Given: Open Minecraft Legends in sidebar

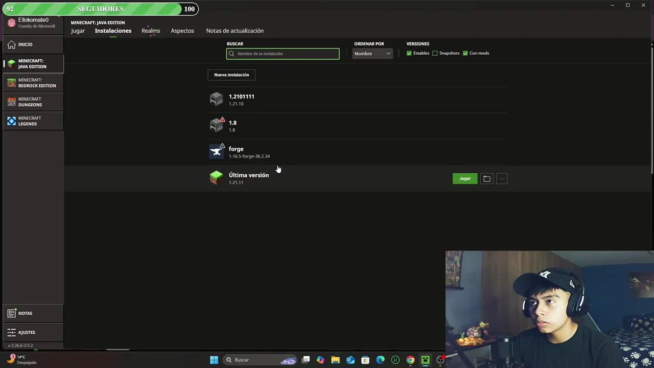Looking at the screenshot, I should (x=33, y=121).
